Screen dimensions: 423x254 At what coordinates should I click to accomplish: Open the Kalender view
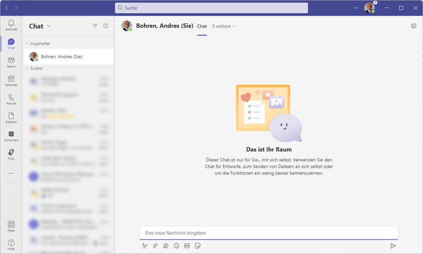(x=11, y=81)
